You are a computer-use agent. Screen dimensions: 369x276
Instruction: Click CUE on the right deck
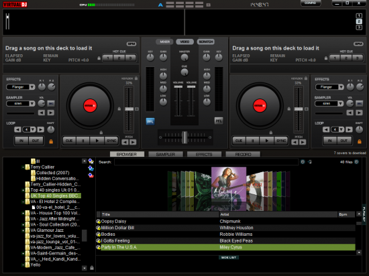239,141
